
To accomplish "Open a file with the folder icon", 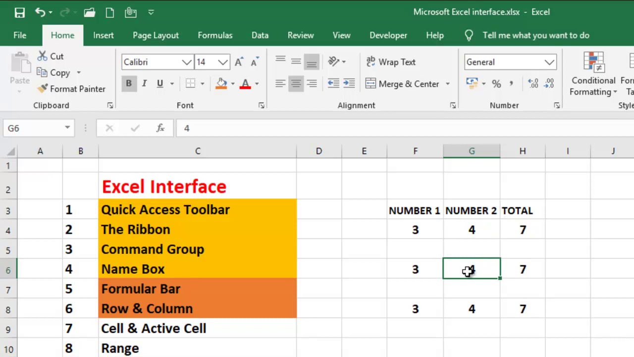I will (90, 12).
